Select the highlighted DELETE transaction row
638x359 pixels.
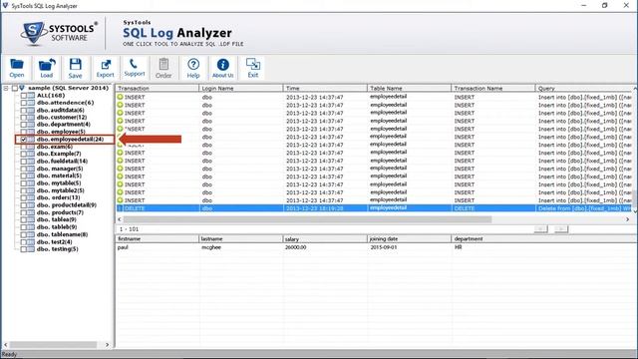375,208
